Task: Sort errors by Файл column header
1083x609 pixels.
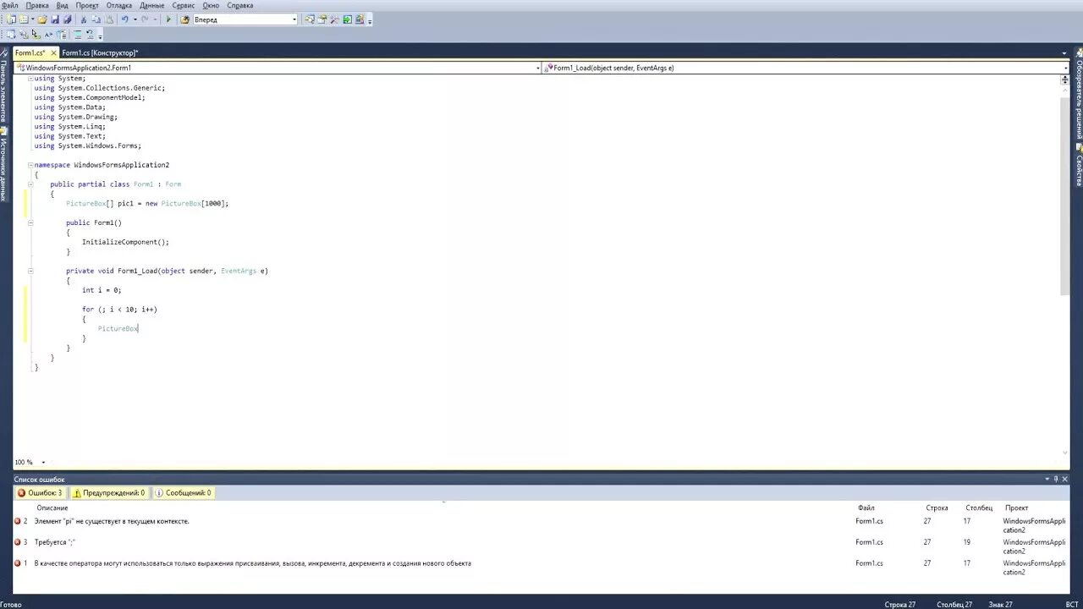Action: point(866,507)
